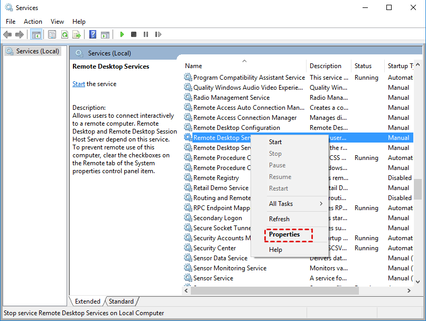The image size is (426, 321).
Task: Select Services (Local) in the tree
Action: [x=34, y=51]
